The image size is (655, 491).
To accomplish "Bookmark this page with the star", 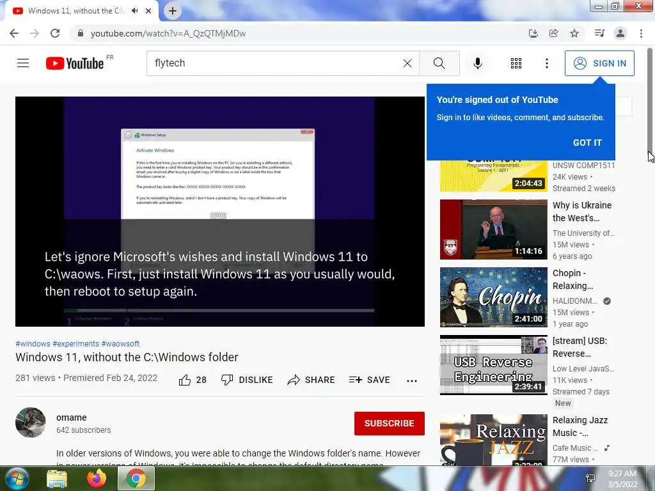I will pyautogui.click(x=574, y=33).
